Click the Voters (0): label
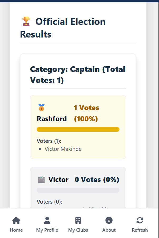The height and width of the screenshot is (238, 159). tap(49, 202)
